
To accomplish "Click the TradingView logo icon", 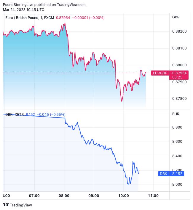I will tap(6, 205).
